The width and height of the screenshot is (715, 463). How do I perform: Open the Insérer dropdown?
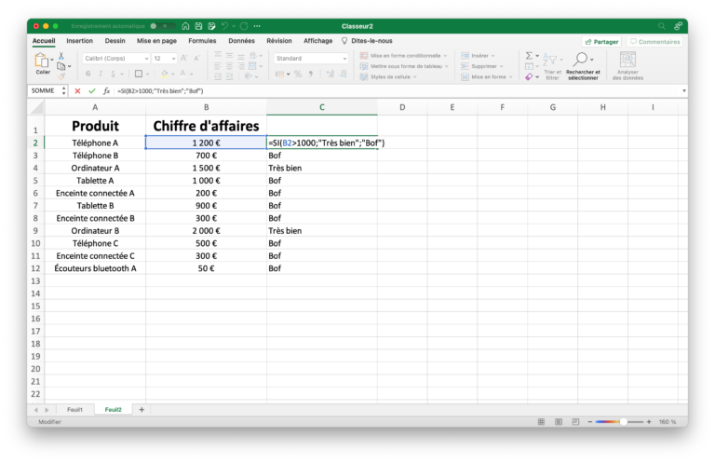478,56
